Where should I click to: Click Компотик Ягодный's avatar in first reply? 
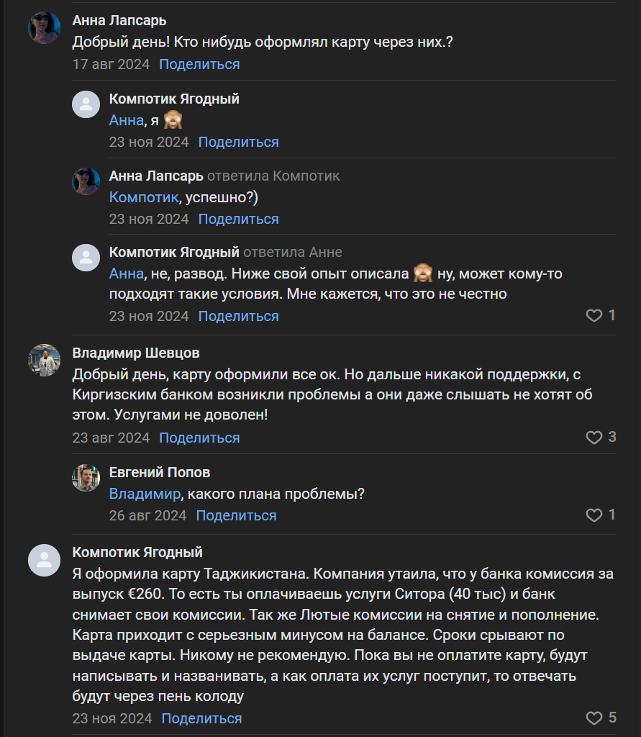[86, 104]
